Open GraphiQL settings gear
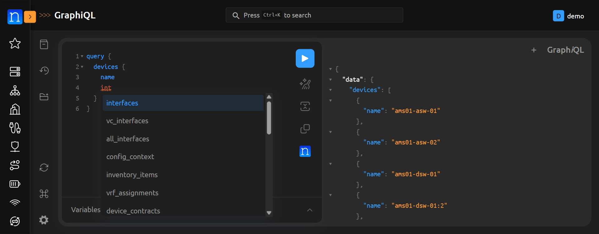599x234 pixels. 44,220
